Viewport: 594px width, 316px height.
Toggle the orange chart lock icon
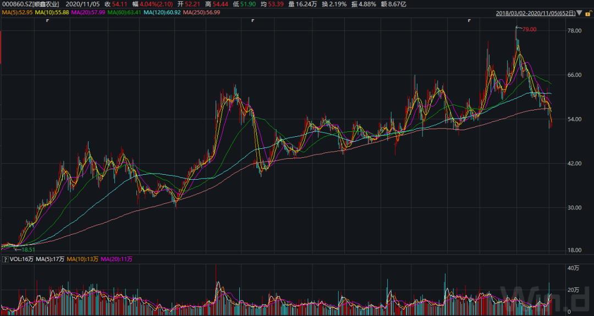pyautogui.click(x=588, y=13)
